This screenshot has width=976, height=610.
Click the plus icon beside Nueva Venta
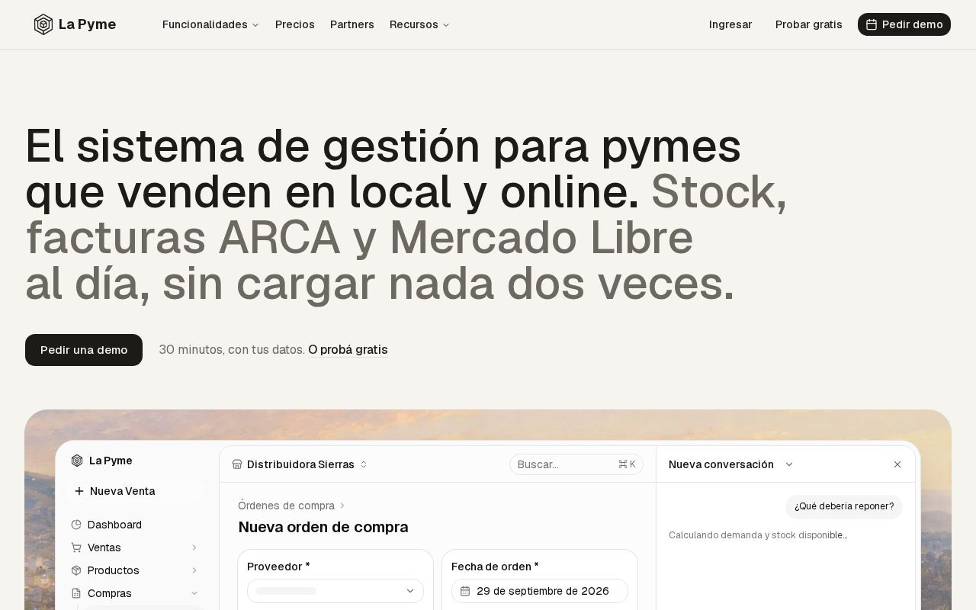pyautogui.click(x=79, y=491)
